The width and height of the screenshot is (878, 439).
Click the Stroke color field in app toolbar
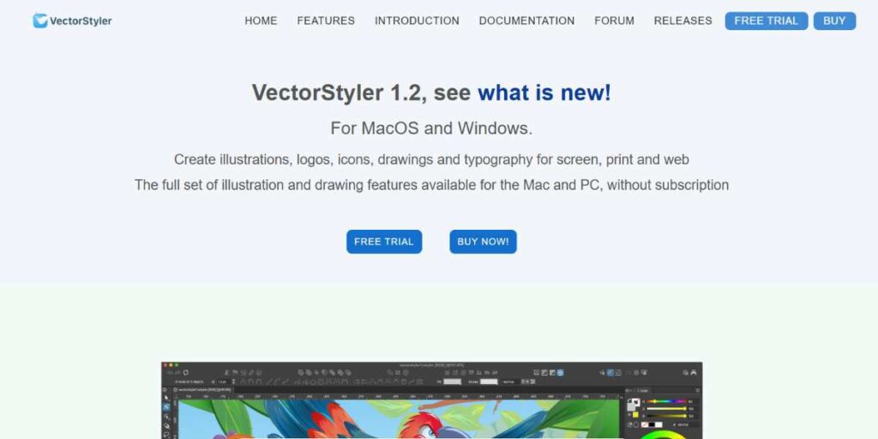point(489,382)
